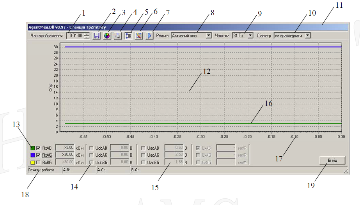Click the AgentMea.Dll v0.97 title bar
360x205 pixels.
[188, 27]
